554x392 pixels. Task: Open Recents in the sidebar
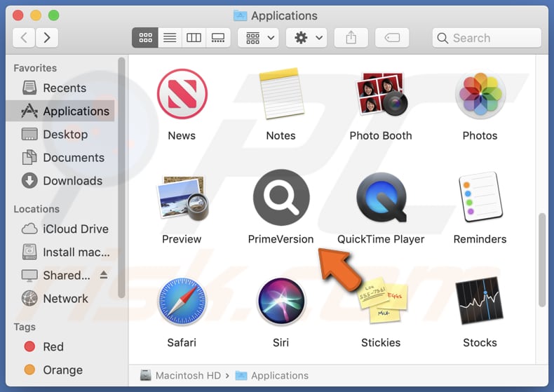click(x=60, y=88)
